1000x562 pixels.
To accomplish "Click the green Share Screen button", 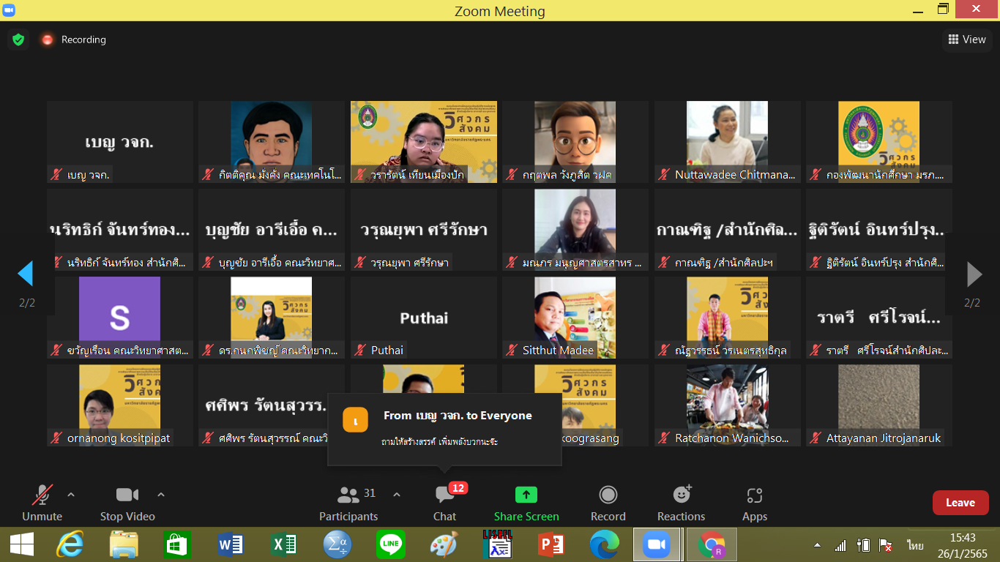I will tap(526, 504).
